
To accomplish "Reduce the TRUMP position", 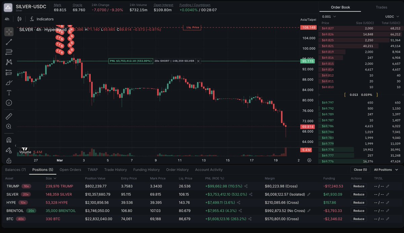I will click(x=359, y=186).
